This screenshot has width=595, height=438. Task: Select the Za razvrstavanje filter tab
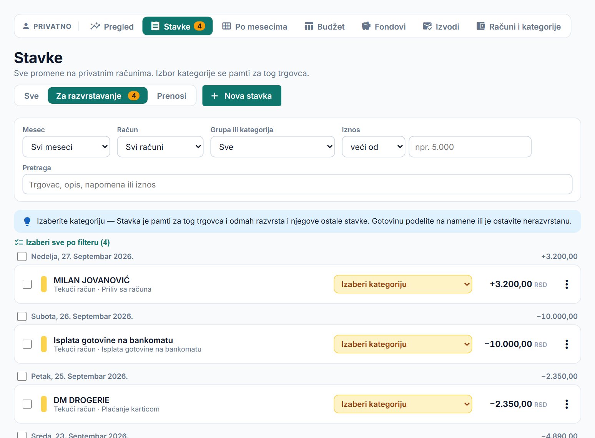pos(98,96)
